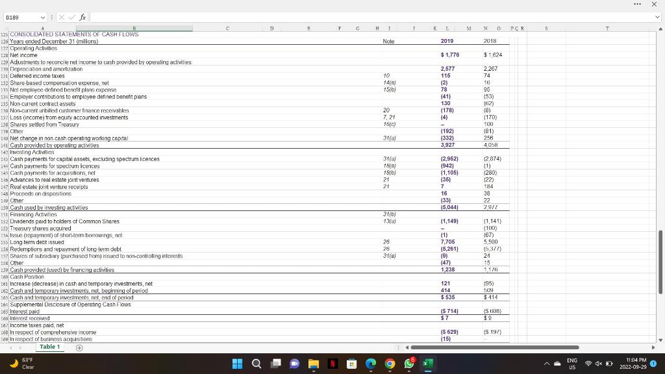Image resolution: width=665 pixels, height=374 pixels.
Task: Click the Windows Search magnifier icon
Action: 256,364
